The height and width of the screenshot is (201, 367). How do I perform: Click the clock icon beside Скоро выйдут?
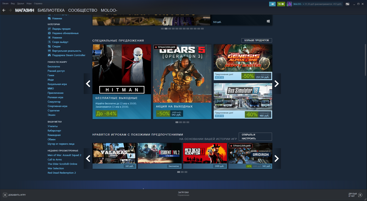click(x=49, y=42)
